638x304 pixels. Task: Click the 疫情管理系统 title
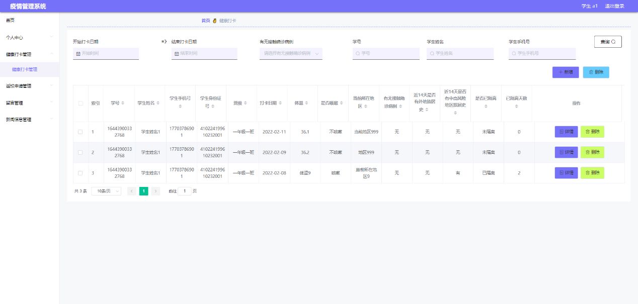(x=28, y=6)
